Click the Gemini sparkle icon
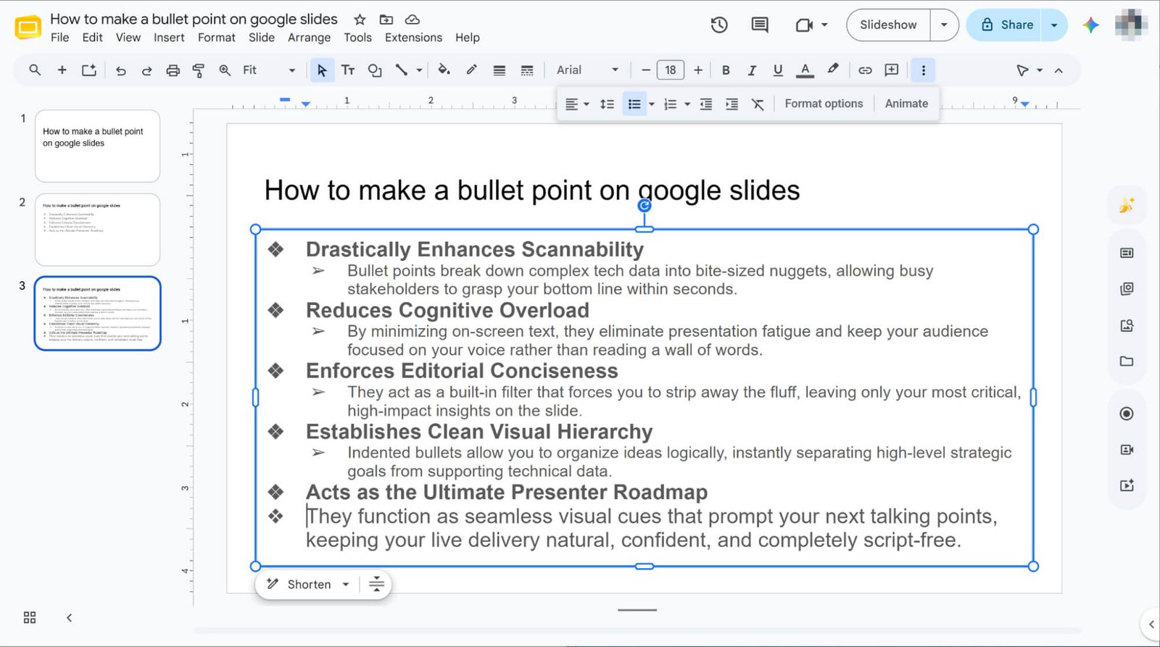 click(x=1090, y=25)
